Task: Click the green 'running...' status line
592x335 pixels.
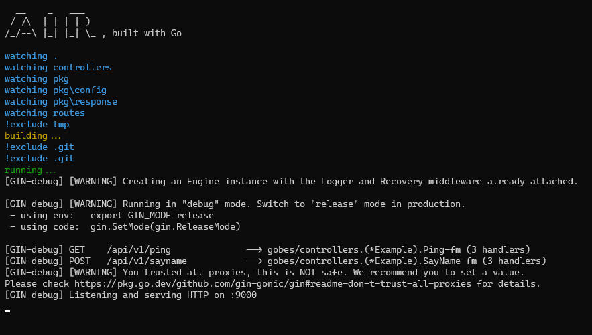Action: click(30, 170)
